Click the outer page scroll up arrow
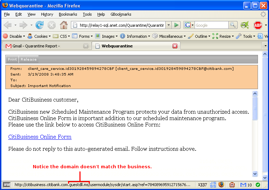This screenshot has height=190, width=269. click(x=265, y=54)
